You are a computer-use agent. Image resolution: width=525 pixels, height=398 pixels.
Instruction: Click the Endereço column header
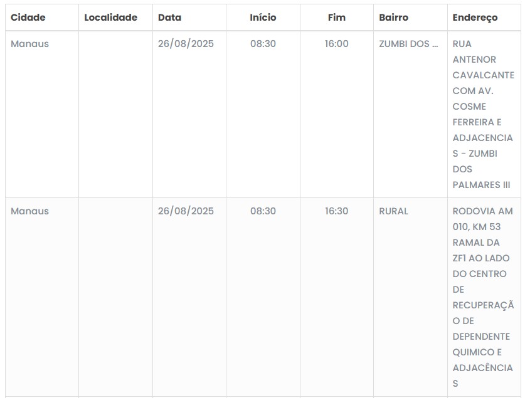475,18
